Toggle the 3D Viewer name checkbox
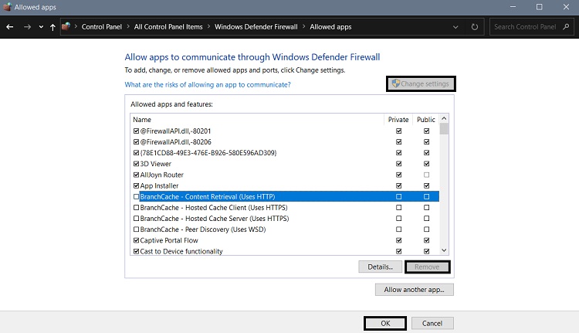579x333 pixels. coord(137,164)
